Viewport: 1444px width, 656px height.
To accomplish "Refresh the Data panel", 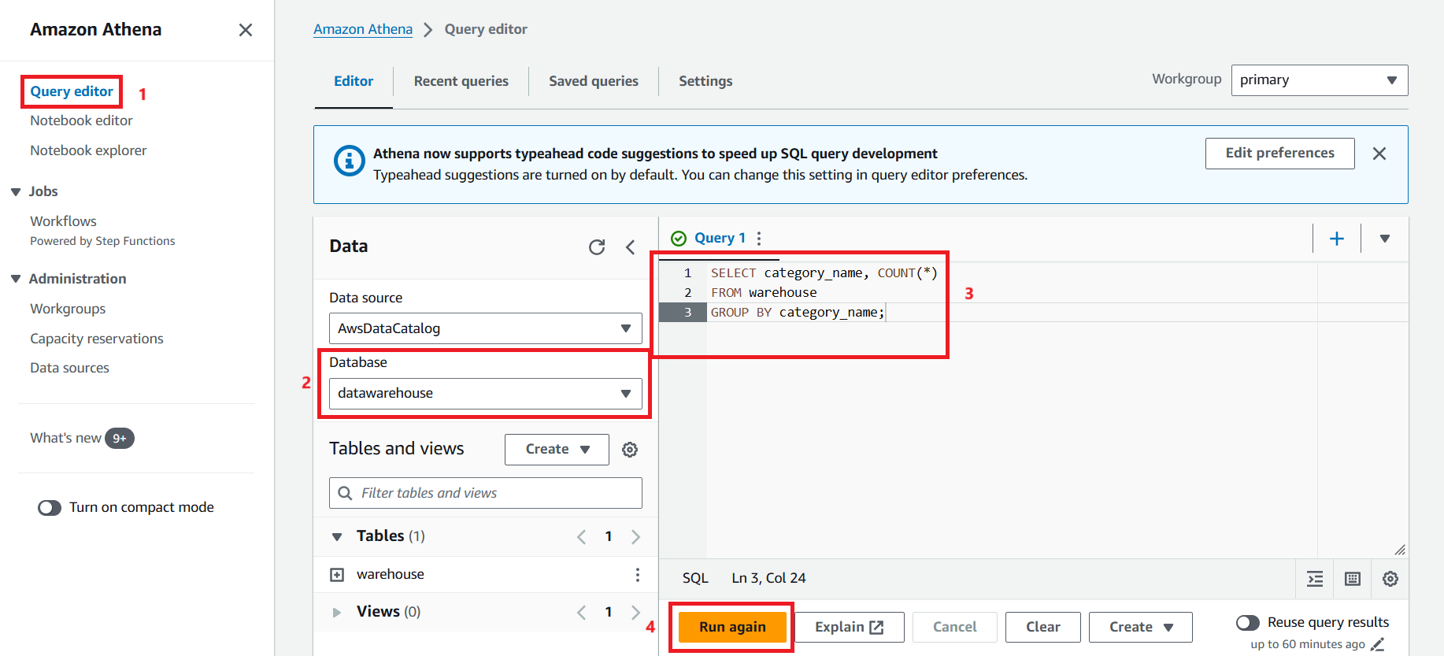I will [x=597, y=247].
